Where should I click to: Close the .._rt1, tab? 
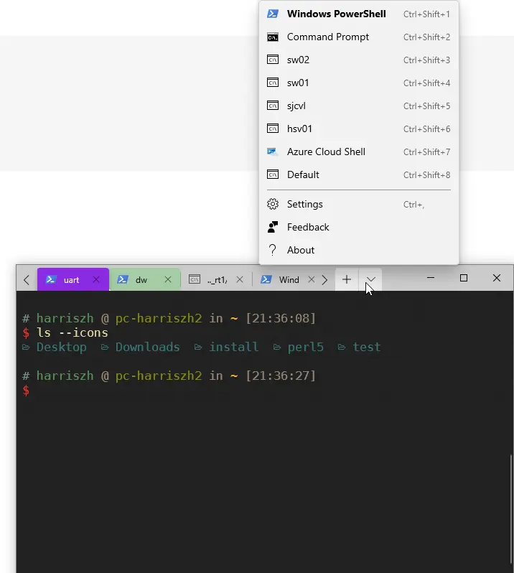pyautogui.click(x=240, y=279)
